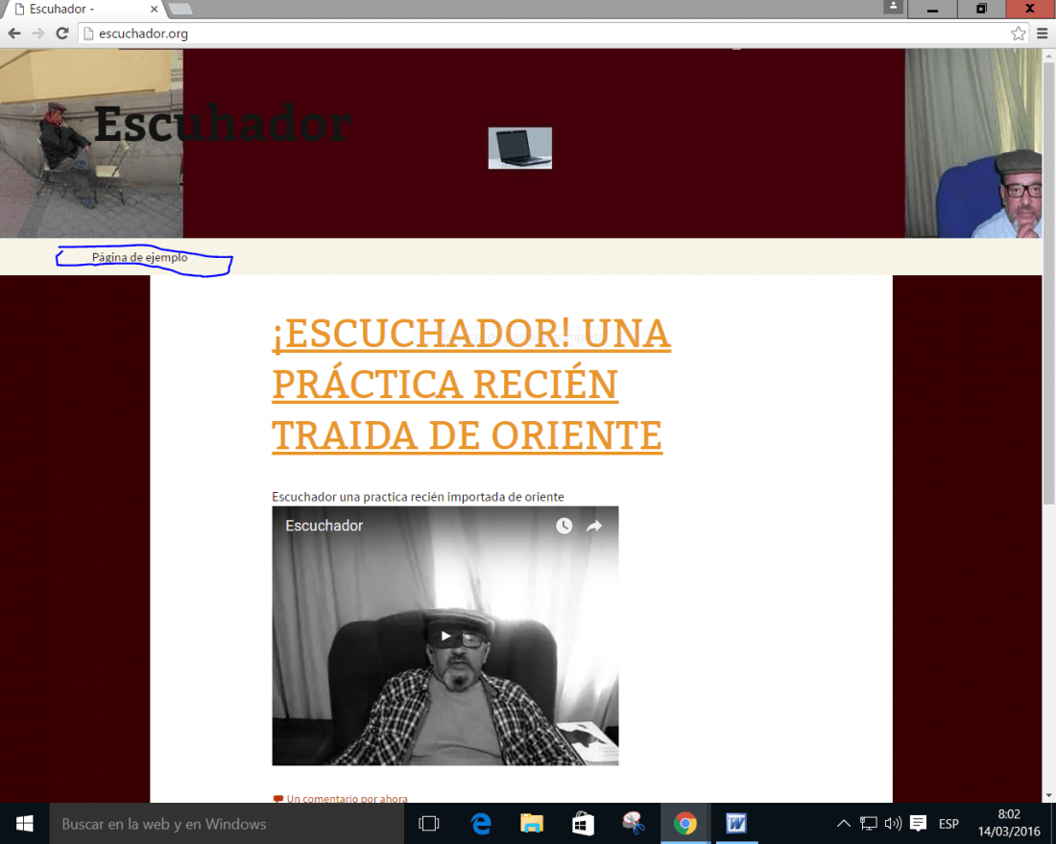Open the clock showing 8:02 14/03/2016
The width and height of the screenshot is (1056, 844).
pyautogui.click(x=1009, y=823)
